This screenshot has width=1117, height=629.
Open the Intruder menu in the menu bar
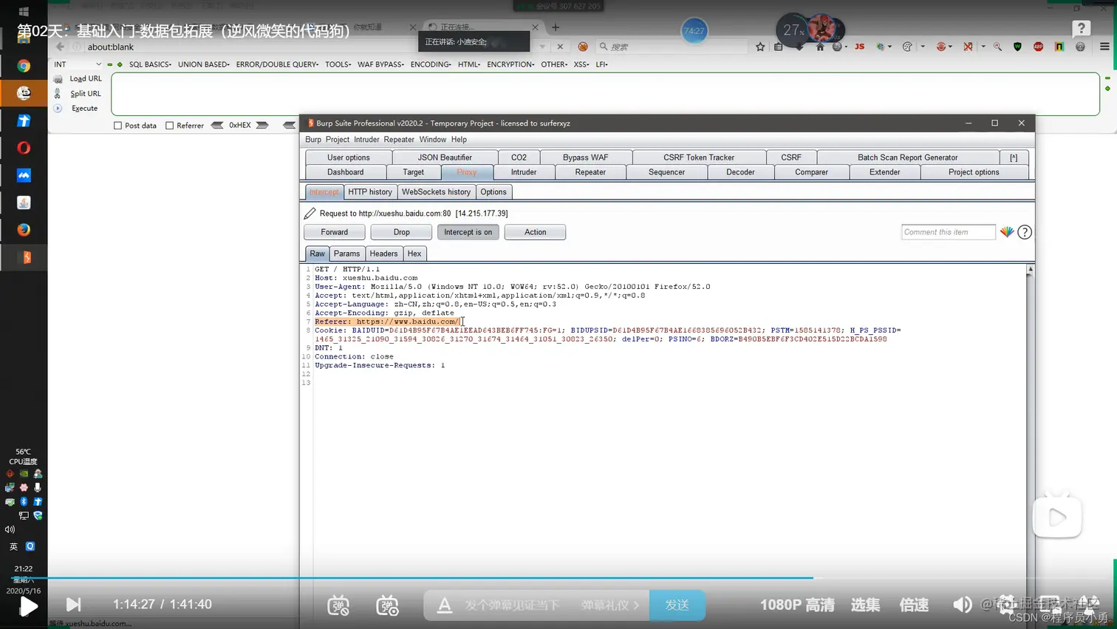(366, 140)
